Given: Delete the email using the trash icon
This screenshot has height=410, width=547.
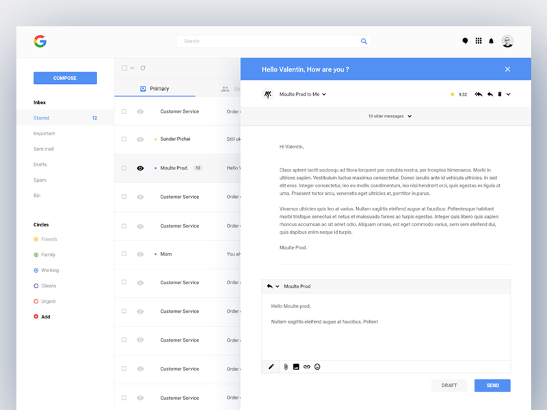Looking at the screenshot, I should point(500,94).
